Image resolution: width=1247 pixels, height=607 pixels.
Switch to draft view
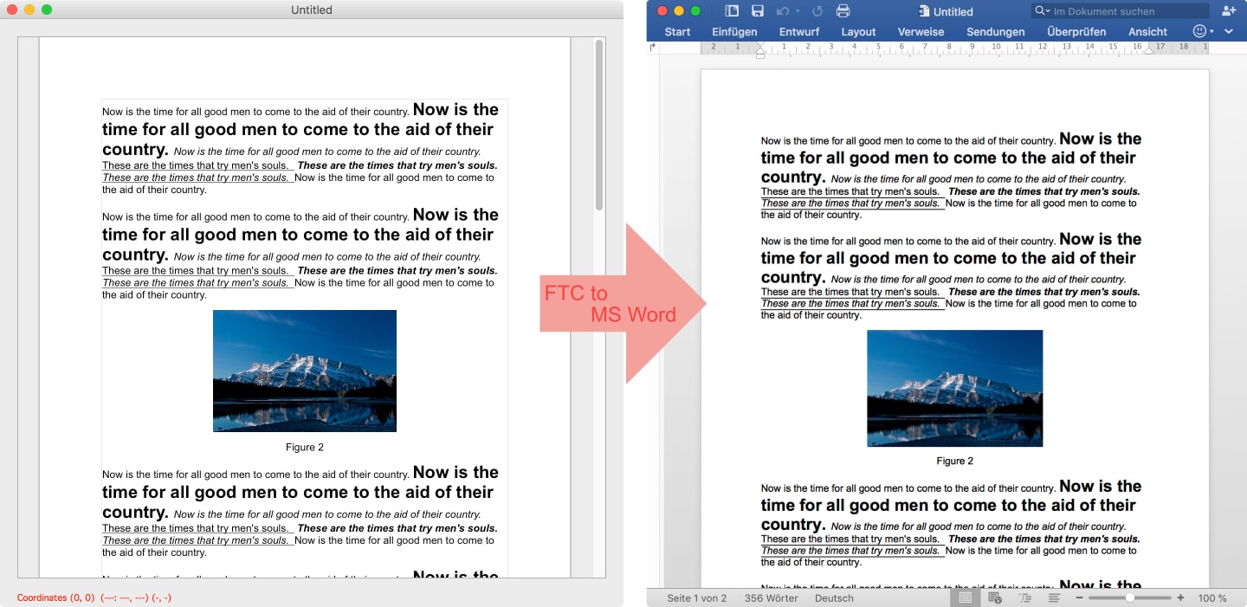pos(1055,597)
